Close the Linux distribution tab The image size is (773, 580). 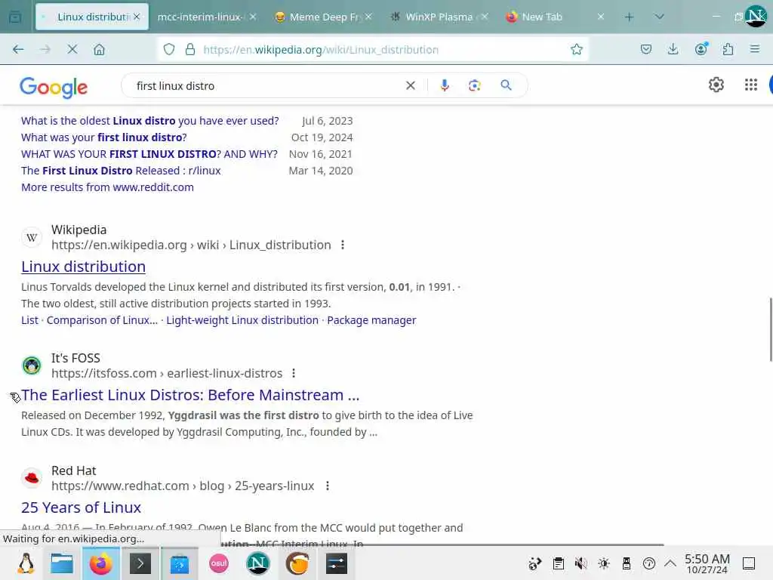[x=137, y=17]
